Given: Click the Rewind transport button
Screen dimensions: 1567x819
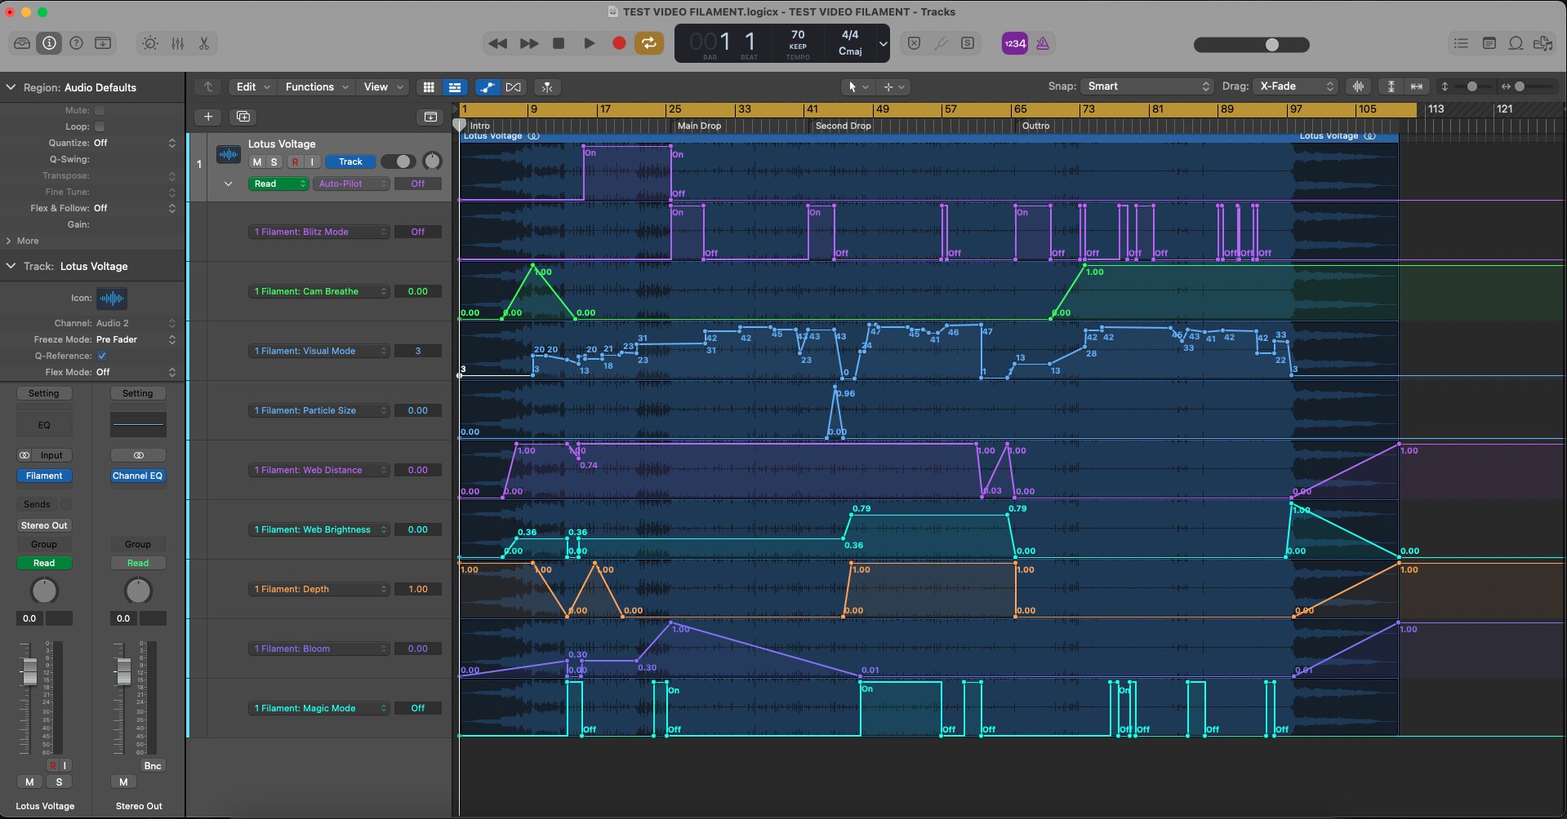Looking at the screenshot, I should (497, 43).
